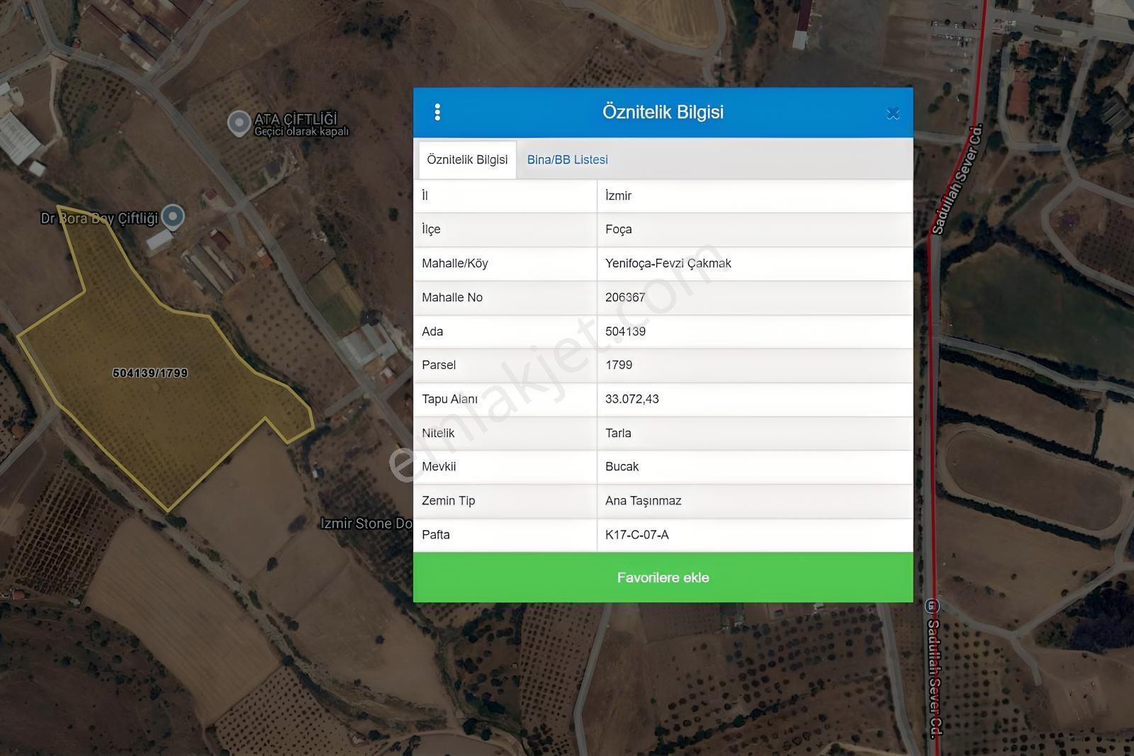Click the Pafta value K17-C-07-A
Viewport: 1134px width, 756px height.
coord(755,535)
